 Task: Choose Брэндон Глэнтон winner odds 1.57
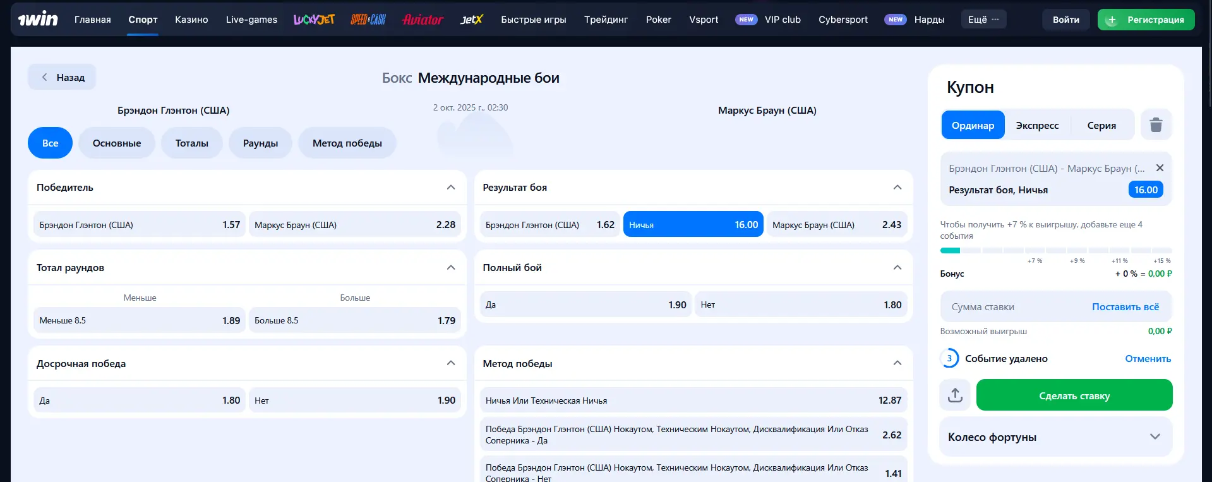click(139, 225)
